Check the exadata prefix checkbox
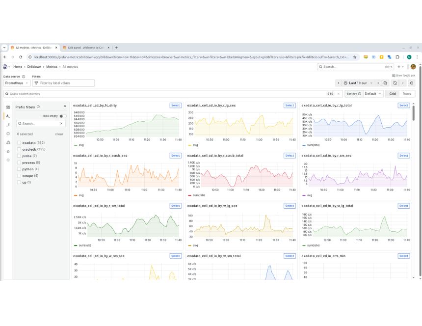 (19, 142)
